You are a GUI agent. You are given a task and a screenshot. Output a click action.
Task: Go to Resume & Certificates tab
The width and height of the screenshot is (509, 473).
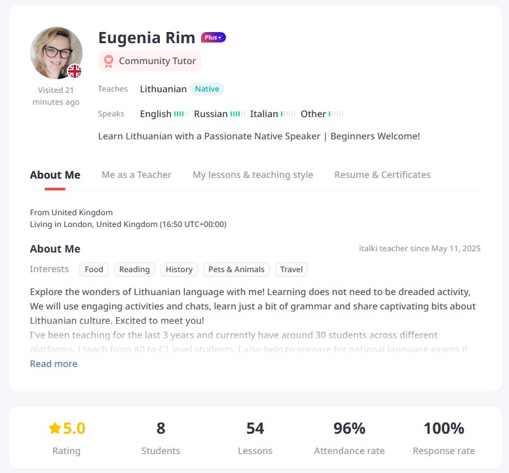pyautogui.click(x=383, y=175)
